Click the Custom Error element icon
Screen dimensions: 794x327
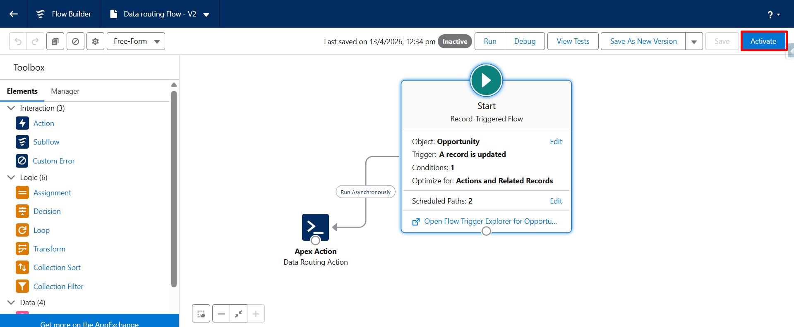pyautogui.click(x=22, y=161)
